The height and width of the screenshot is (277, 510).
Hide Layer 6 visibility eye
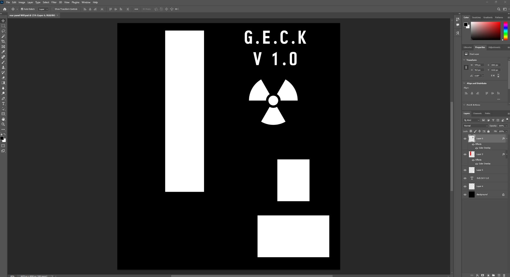pos(465,138)
